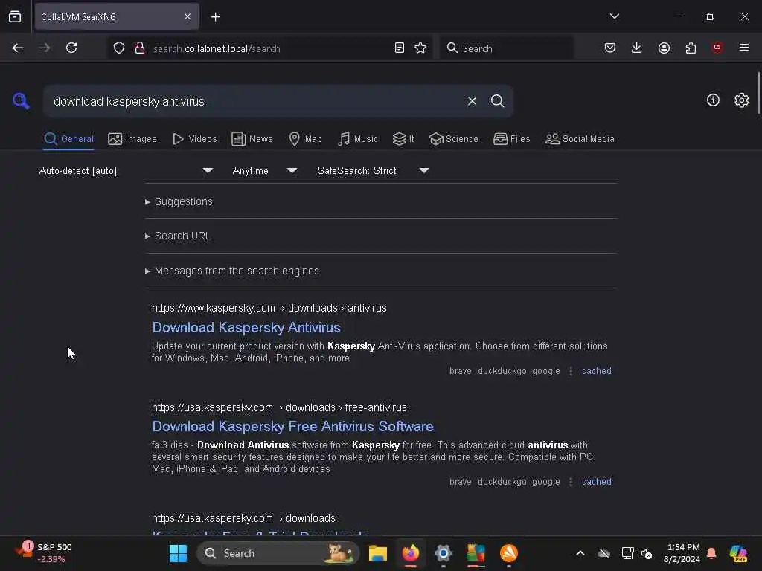
Task: Show hidden system tray icons chevron
Action: 580,553
